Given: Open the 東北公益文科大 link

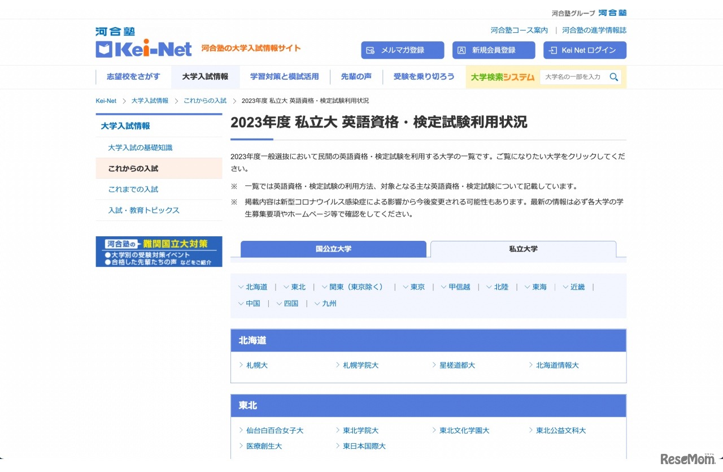Looking at the screenshot, I should click(560, 431).
